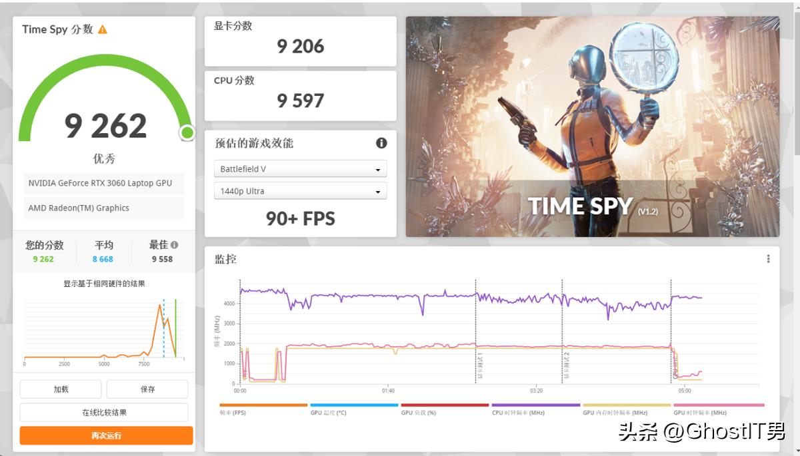
Task: Click the TIME SPY artwork thumbnail
Action: [593, 126]
